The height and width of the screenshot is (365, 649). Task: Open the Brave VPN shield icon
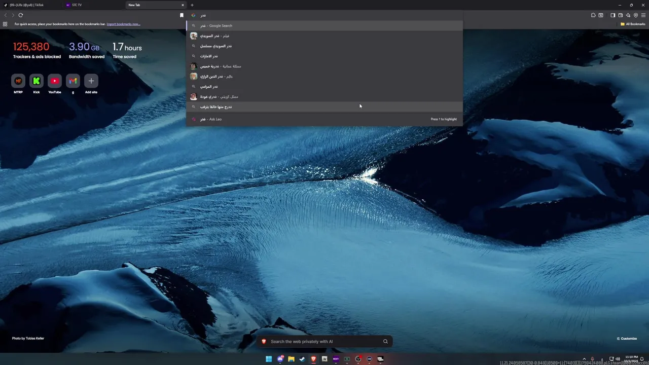pyautogui.click(x=636, y=15)
